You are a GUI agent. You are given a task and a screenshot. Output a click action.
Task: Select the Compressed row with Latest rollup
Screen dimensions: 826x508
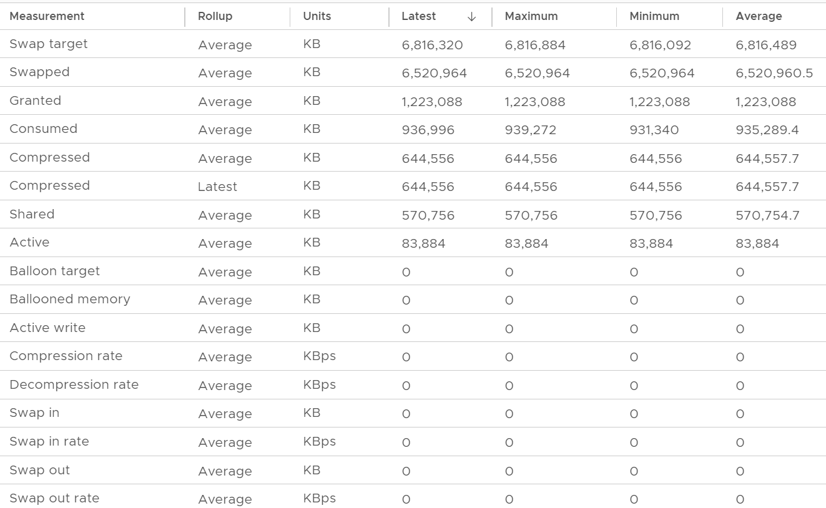point(413,186)
